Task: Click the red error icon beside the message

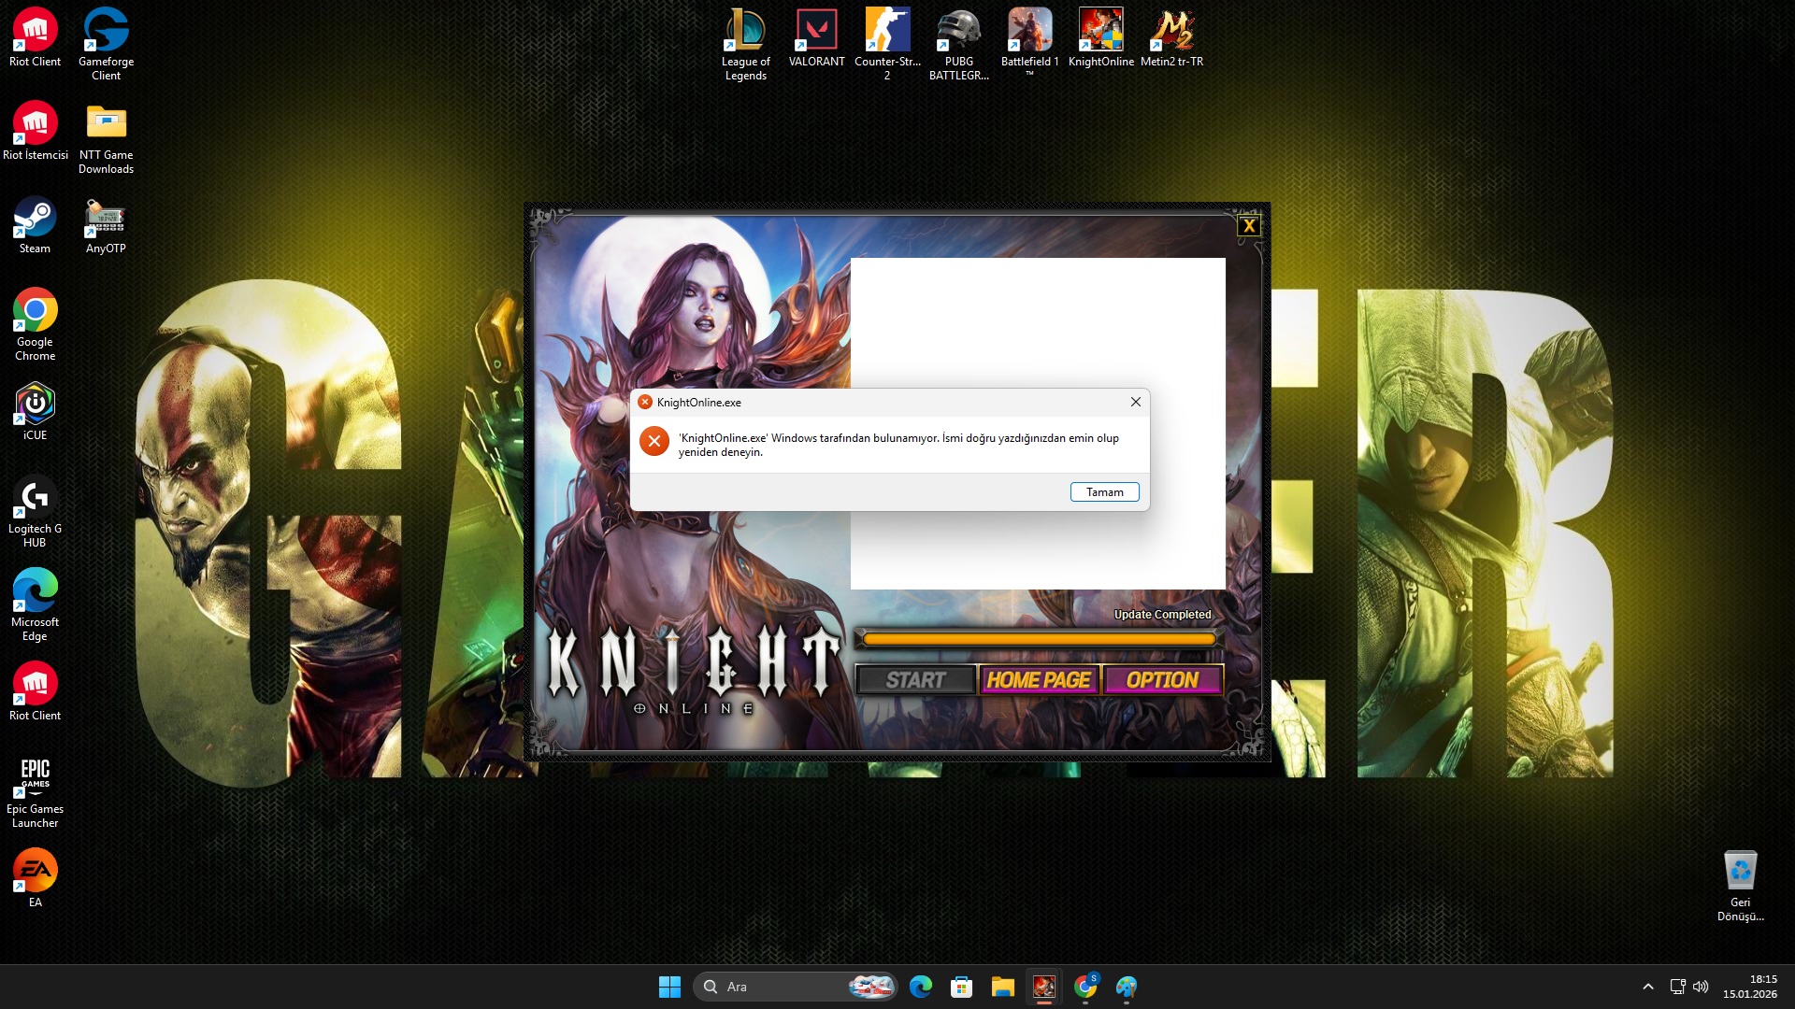Action: [x=654, y=441]
